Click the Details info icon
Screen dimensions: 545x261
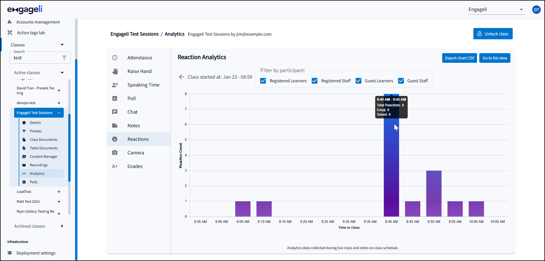(24, 123)
